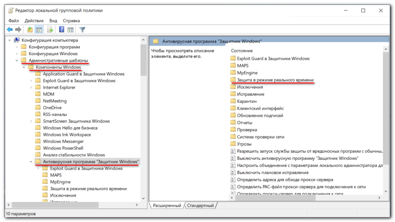Screen dimensions: 395x222
Task: Maximize the policy editor window
Action: pos(363,10)
